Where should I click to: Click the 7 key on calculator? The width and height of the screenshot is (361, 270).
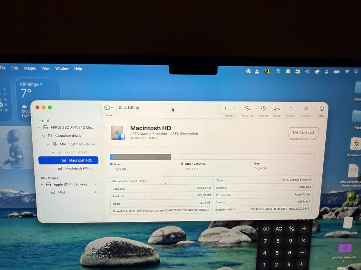tap(265, 241)
